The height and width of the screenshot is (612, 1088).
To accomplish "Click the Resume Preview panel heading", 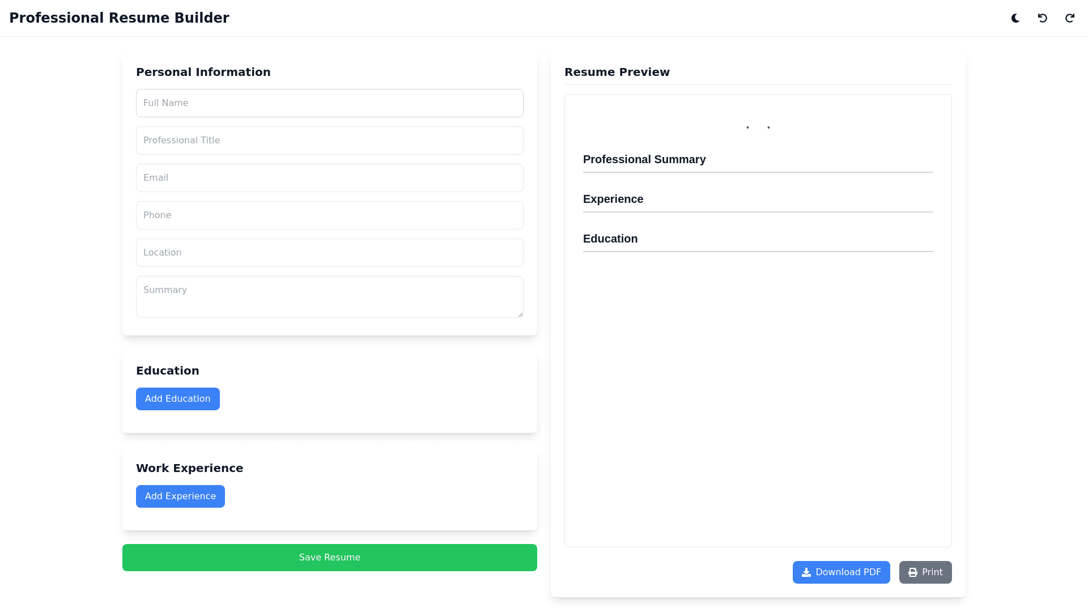I will [617, 73].
